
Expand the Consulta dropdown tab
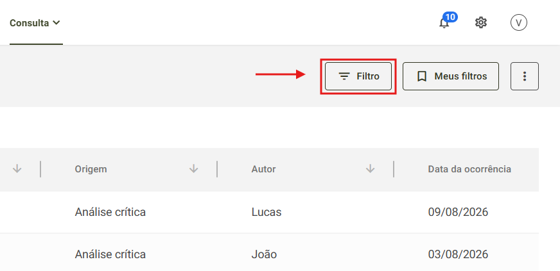pyautogui.click(x=35, y=23)
